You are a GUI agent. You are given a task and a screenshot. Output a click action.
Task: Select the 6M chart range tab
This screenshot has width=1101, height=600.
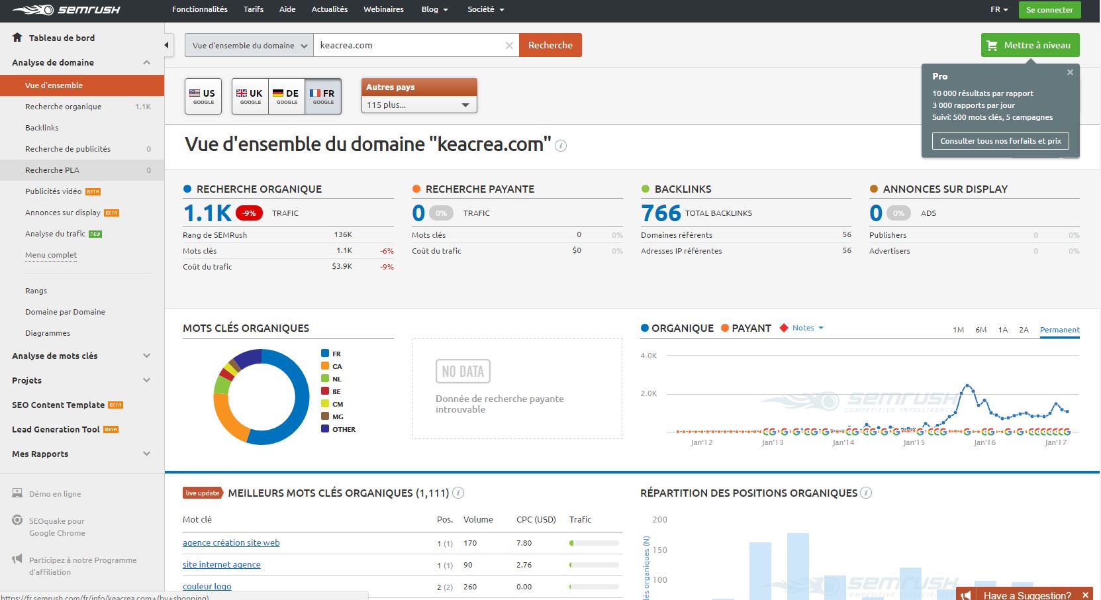(x=981, y=330)
